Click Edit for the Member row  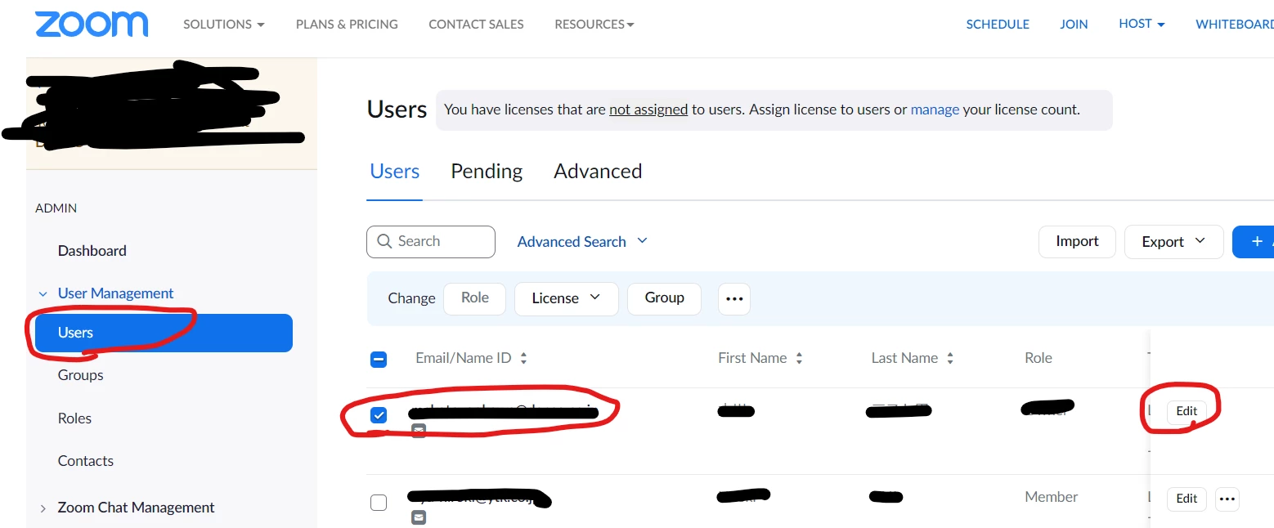[1187, 499]
